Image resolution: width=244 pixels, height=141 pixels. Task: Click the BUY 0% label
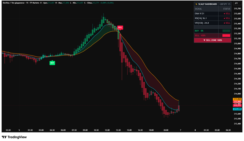click(199, 31)
